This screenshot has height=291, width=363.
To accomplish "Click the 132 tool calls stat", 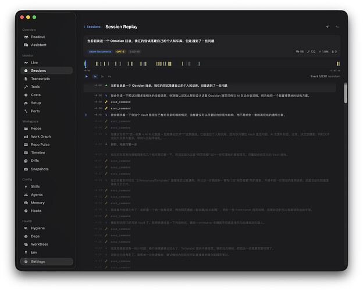I will (x=311, y=52).
